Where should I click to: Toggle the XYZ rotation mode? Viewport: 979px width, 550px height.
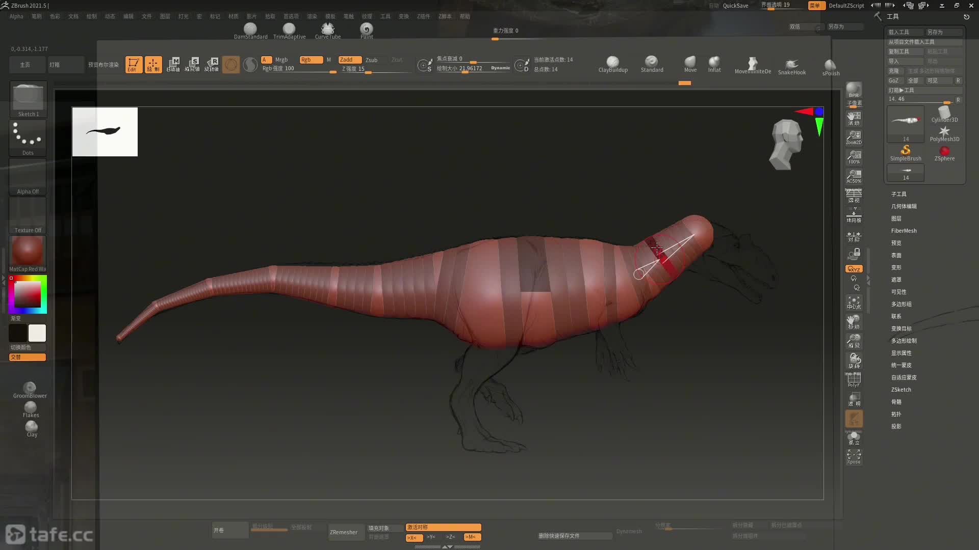(854, 268)
